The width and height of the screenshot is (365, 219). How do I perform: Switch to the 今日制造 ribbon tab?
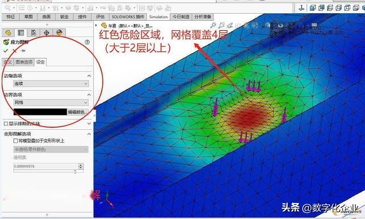click(x=181, y=17)
